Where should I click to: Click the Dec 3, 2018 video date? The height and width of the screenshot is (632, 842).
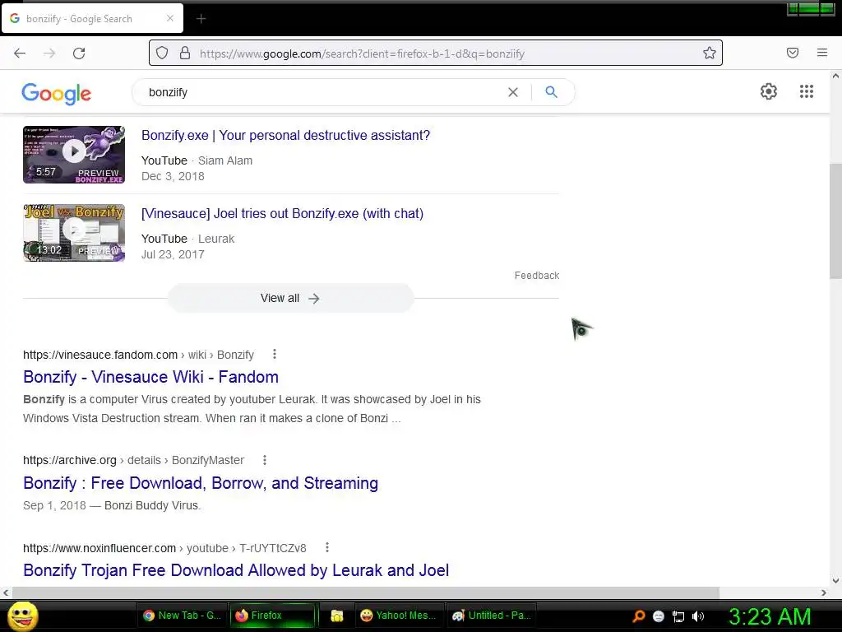[173, 176]
